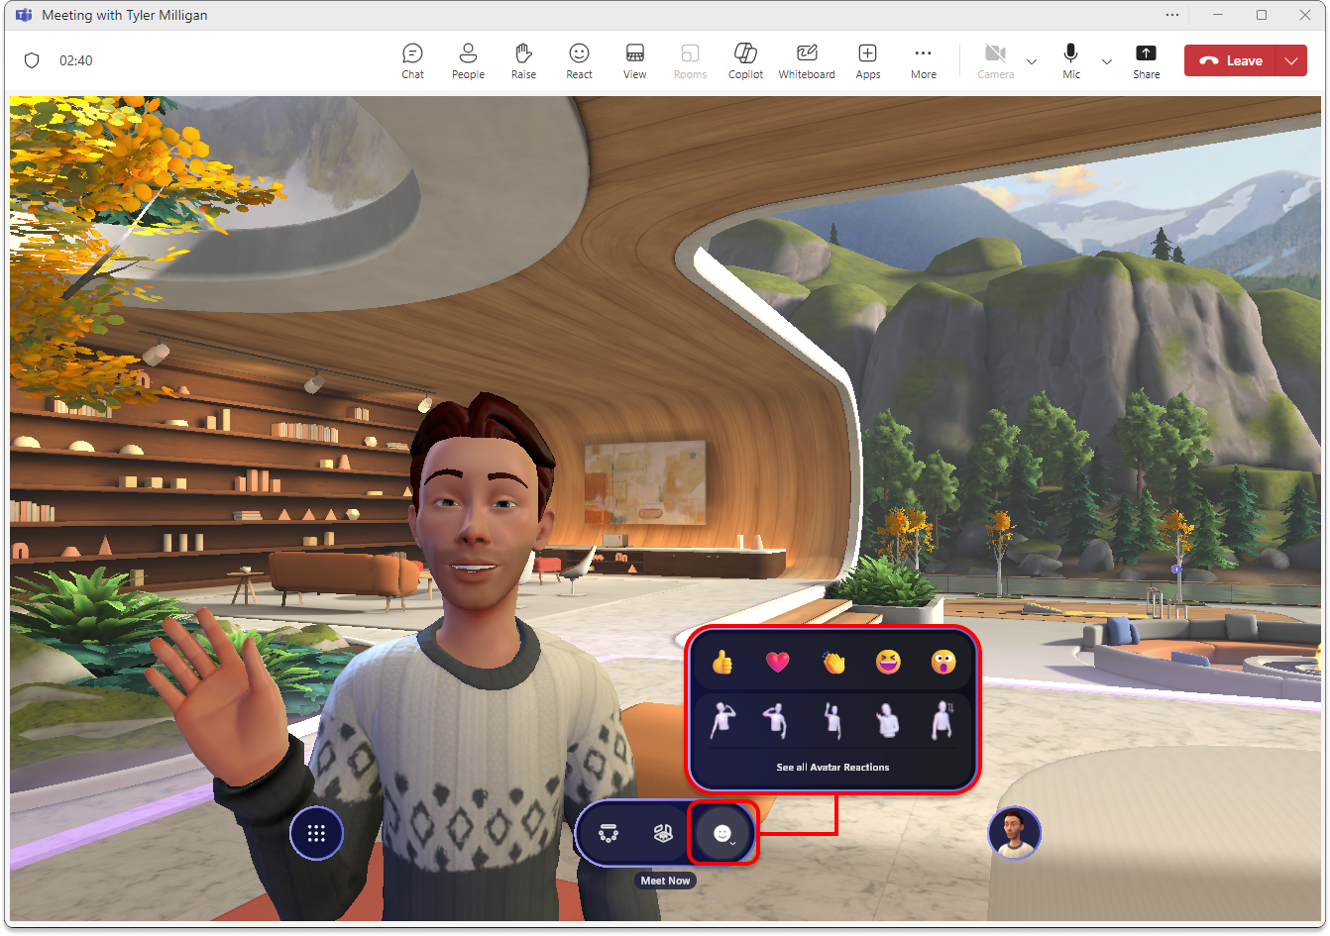This screenshot has width=1330, height=936.
Task: Browse Apps in the meeting
Action: 867,59
